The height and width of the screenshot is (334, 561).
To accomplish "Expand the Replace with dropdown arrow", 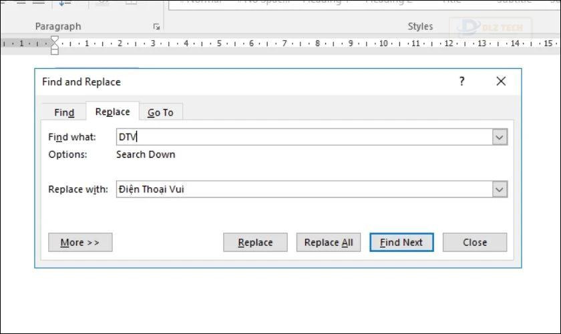I will [x=500, y=189].
